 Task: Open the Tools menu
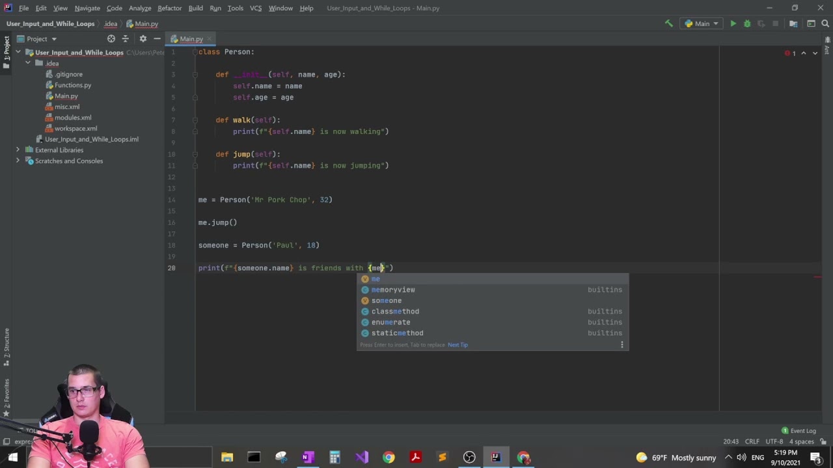click(x=235, y=8)
